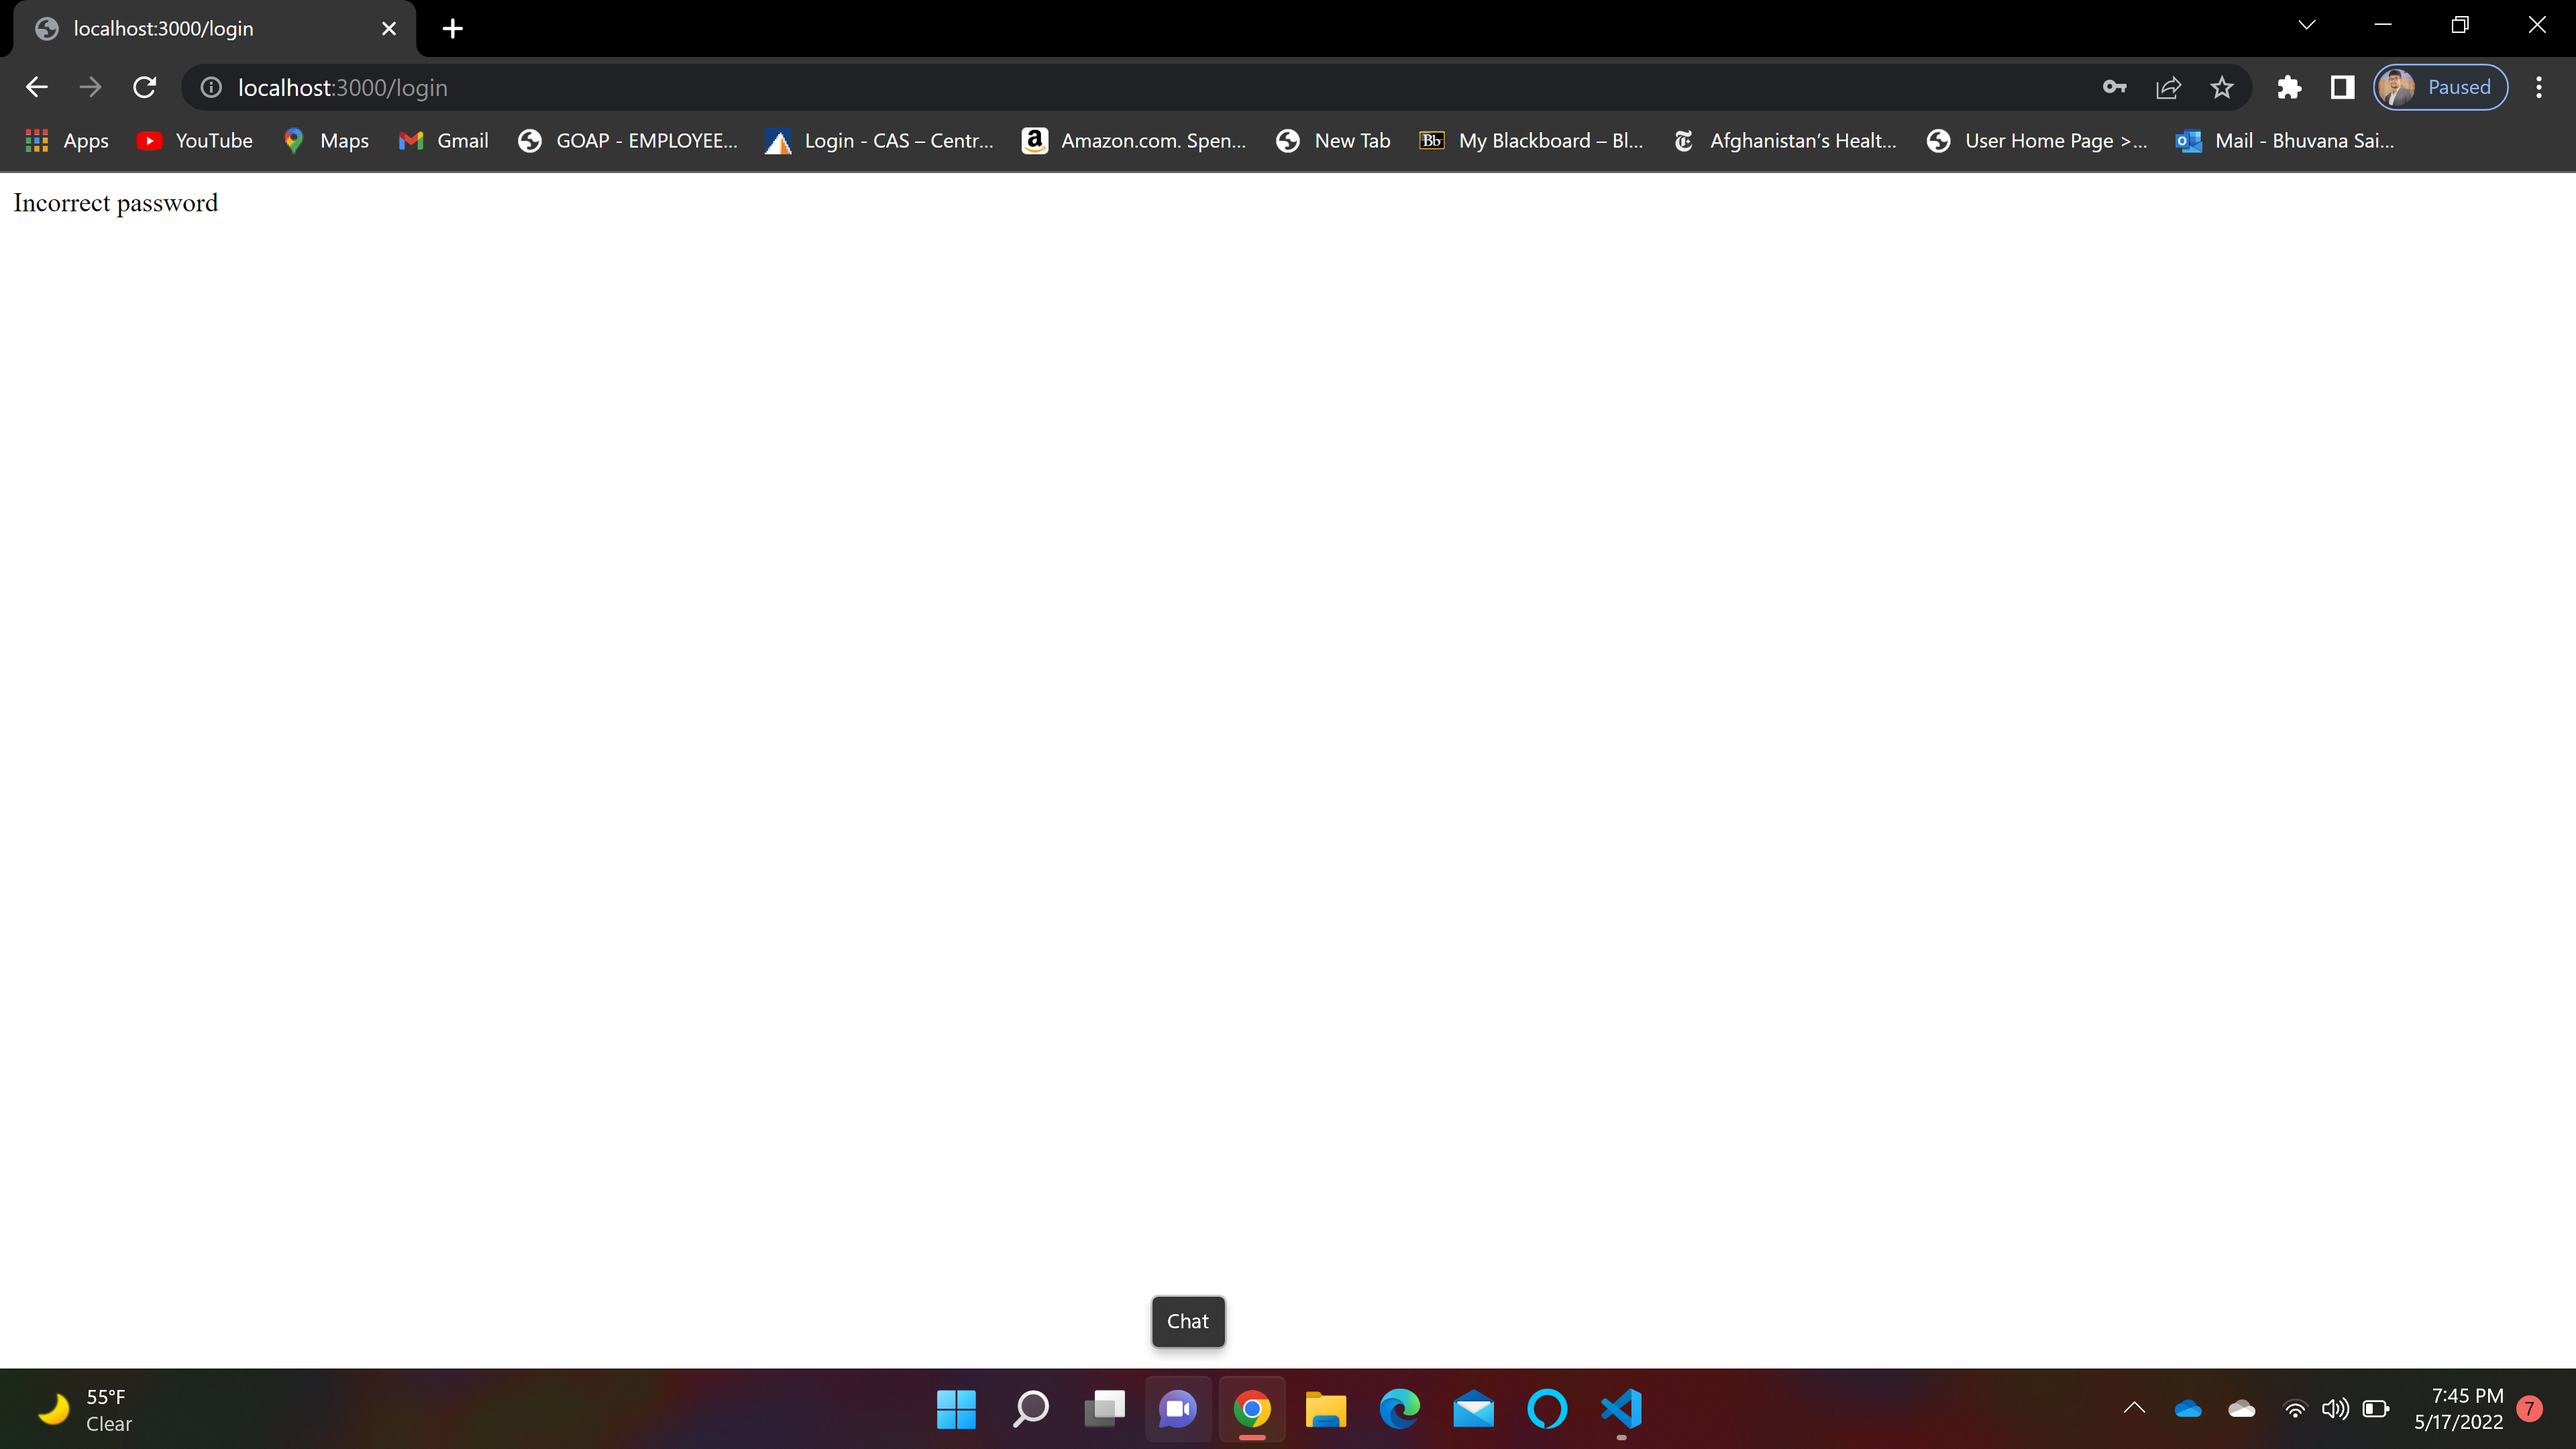Click the address bar URL
The height and width of the screenshot is (1449, 2576).
(342, 88)
